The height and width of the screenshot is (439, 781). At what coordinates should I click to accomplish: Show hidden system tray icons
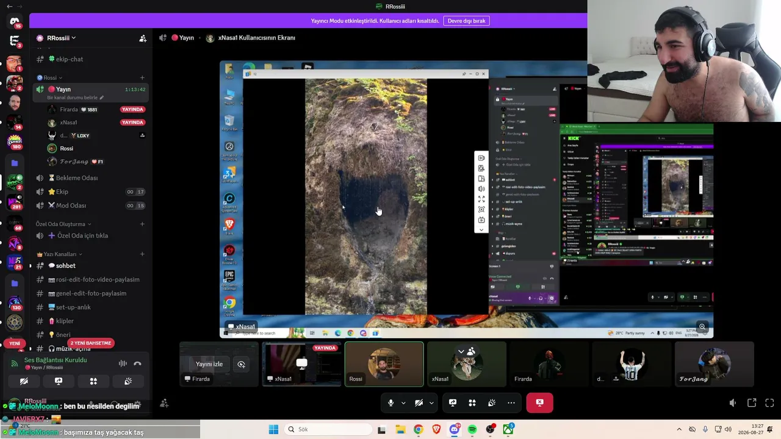pos(679,429)
